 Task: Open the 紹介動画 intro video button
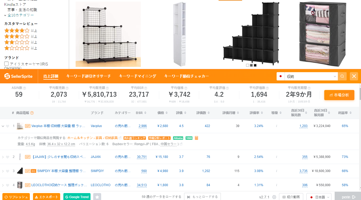tap(291, 197)
